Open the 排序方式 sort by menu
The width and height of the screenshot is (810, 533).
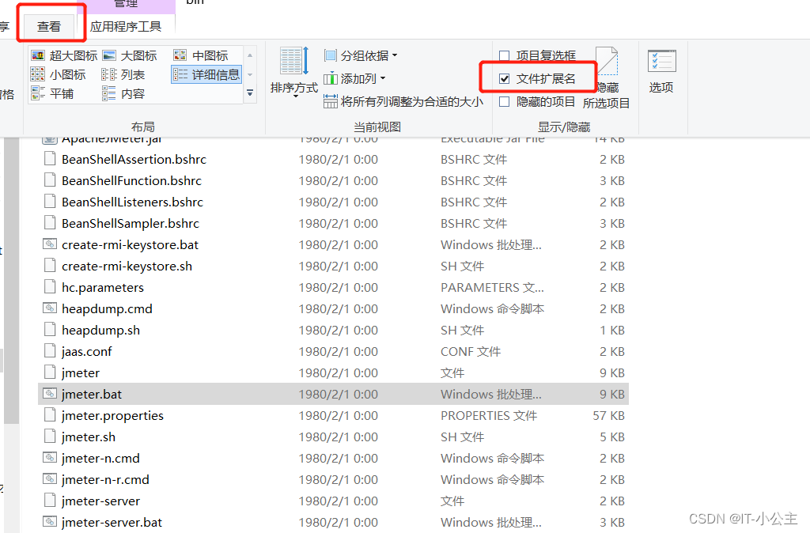294,71
